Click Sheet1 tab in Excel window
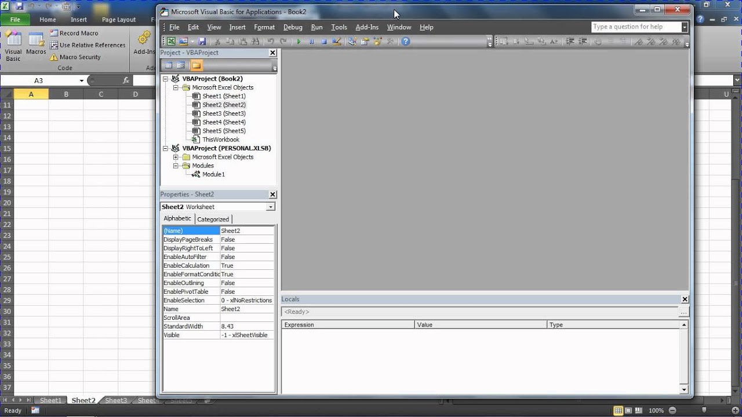 click(x=50, y=400)
